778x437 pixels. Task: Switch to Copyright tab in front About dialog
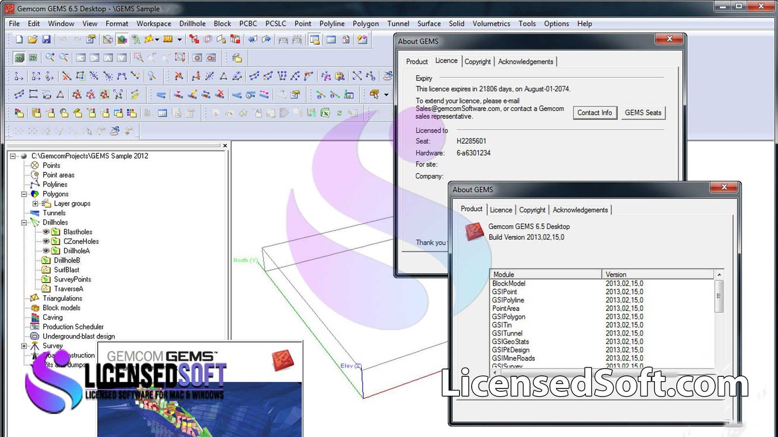[532, 210]
